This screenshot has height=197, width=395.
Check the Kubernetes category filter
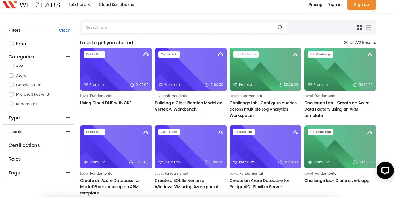[11, 104]
